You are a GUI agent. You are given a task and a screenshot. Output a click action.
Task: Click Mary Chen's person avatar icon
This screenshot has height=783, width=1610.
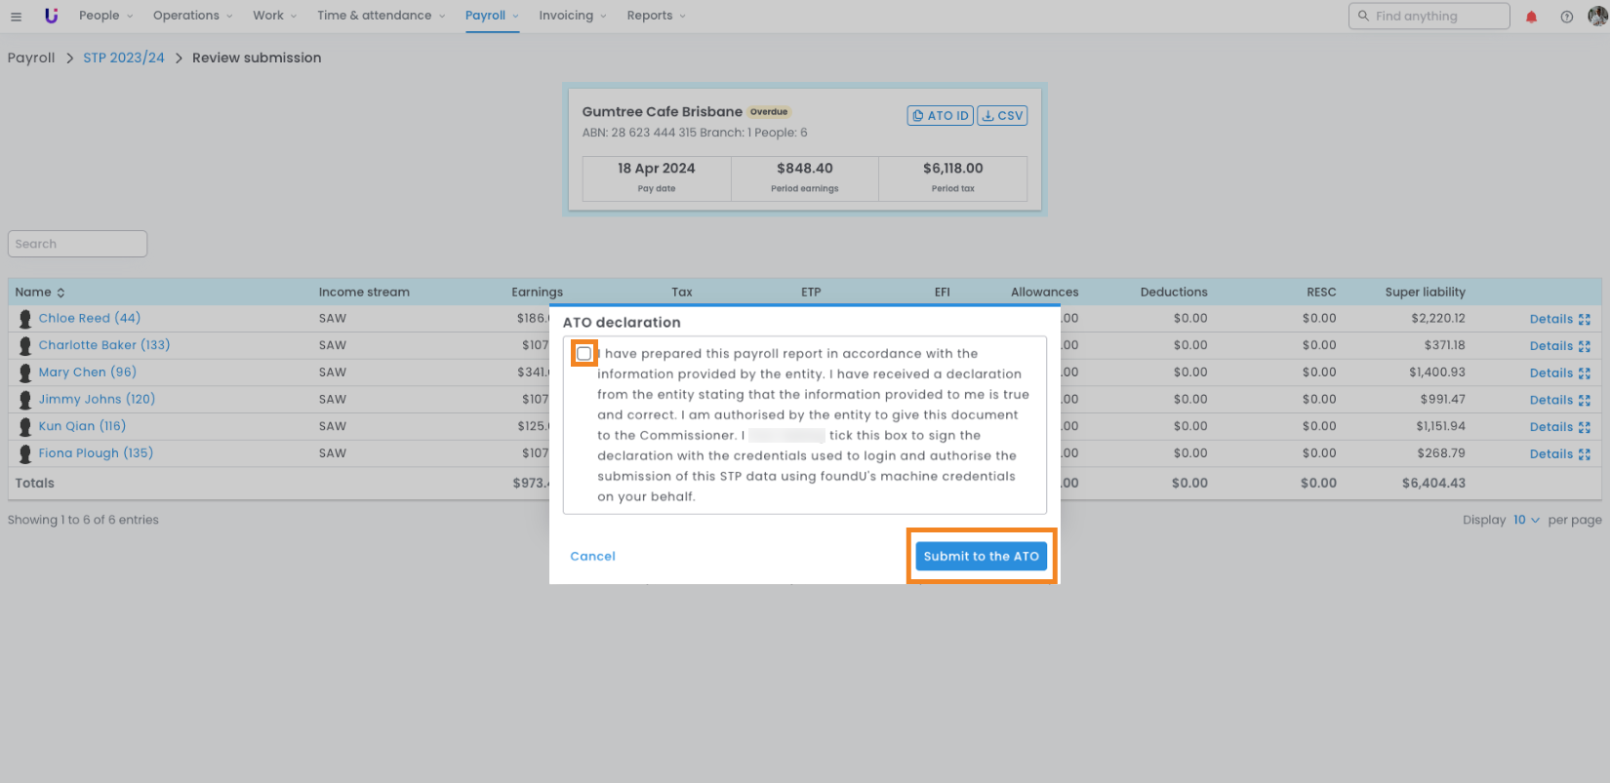[25, 372]
